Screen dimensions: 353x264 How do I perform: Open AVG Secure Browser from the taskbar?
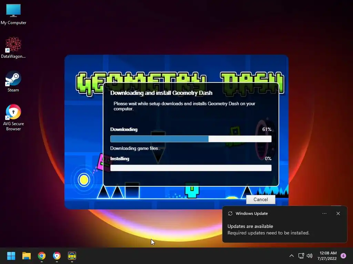pos(57,256)
